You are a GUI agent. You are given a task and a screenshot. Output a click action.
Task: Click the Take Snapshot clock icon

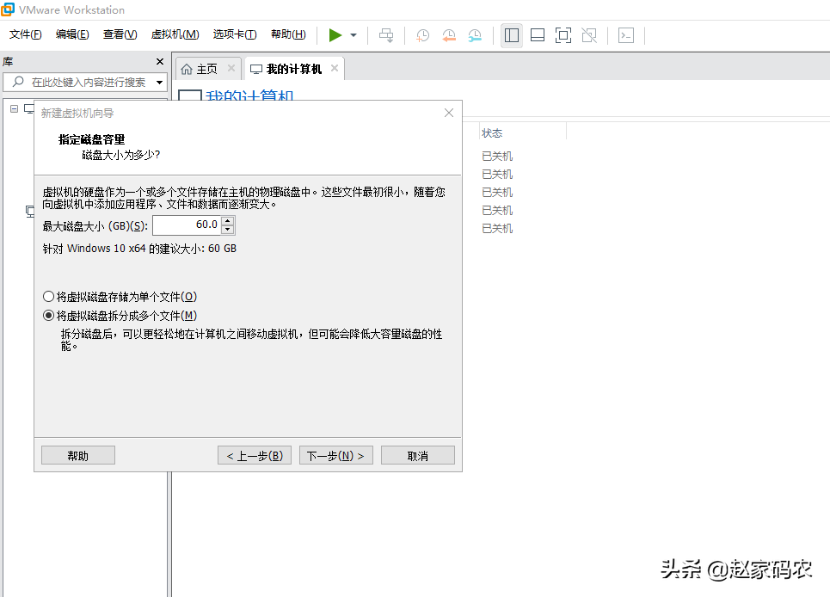pos(422,35)
